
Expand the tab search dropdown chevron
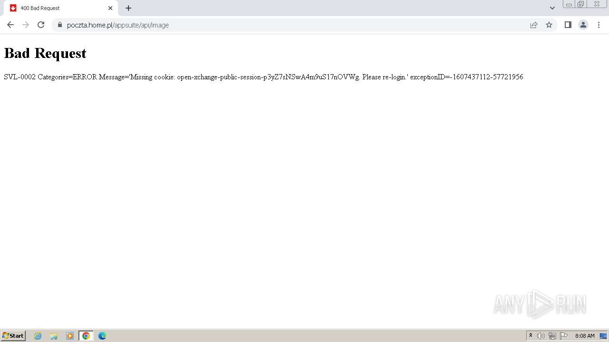pos(552,8)
